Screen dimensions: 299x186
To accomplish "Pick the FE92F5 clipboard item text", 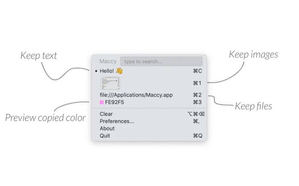I will point(114,102).
